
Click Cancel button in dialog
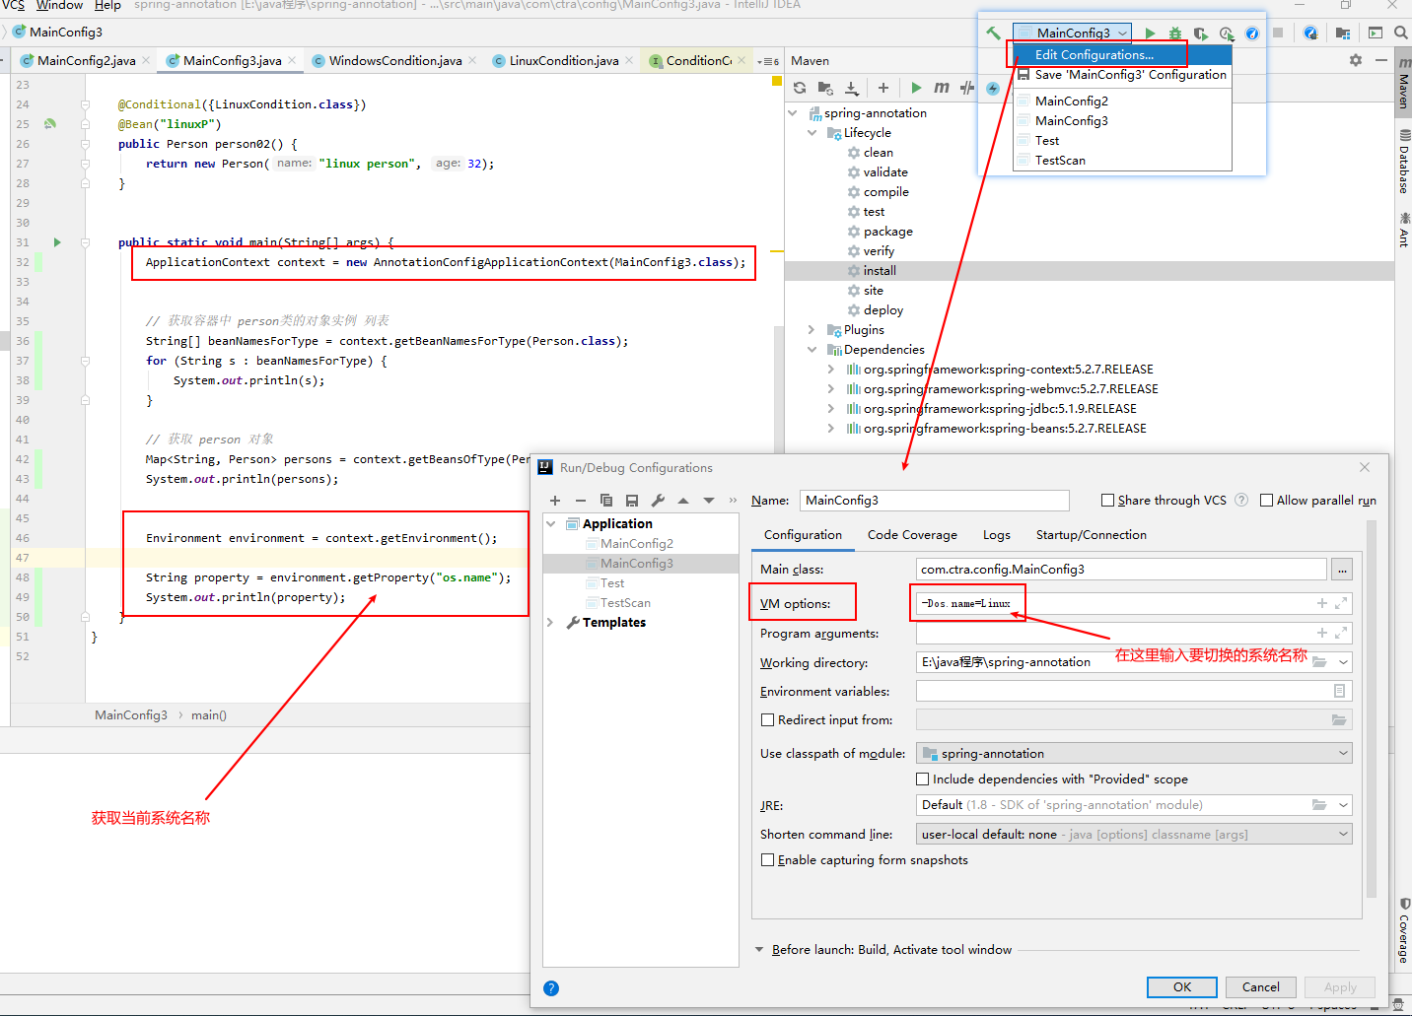[x=1261, y=987]
